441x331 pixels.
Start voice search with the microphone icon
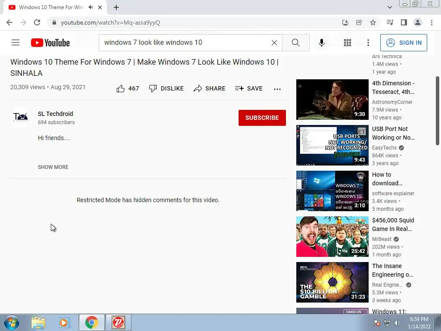tap(321, 43)
